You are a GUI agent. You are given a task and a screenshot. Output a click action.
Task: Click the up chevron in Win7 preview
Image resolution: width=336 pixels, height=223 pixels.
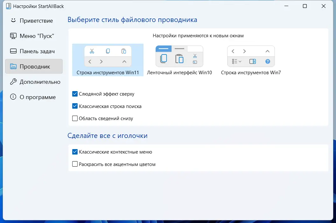(x=268, y=51)
